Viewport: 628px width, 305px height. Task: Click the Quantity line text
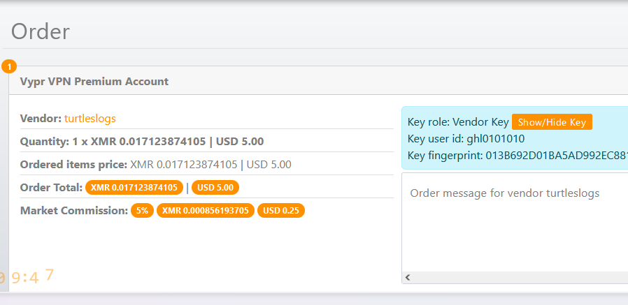pyautogui.click(x=142, y=141)
